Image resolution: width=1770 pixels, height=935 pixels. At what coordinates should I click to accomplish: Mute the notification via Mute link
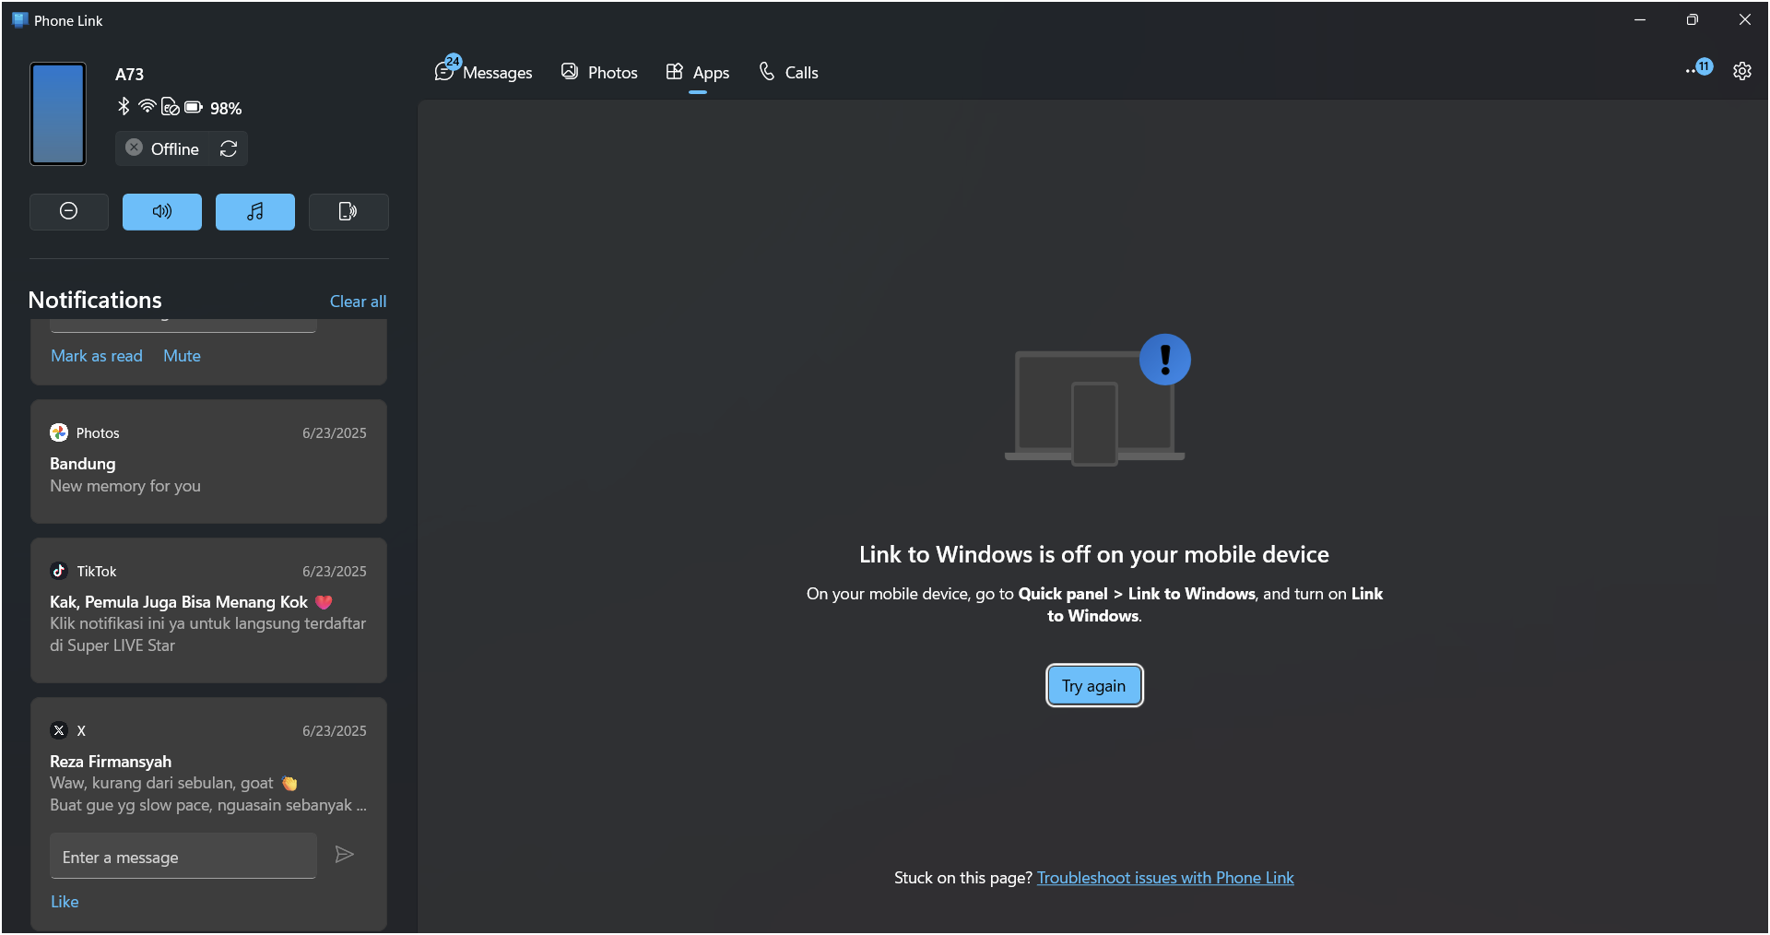182,356
